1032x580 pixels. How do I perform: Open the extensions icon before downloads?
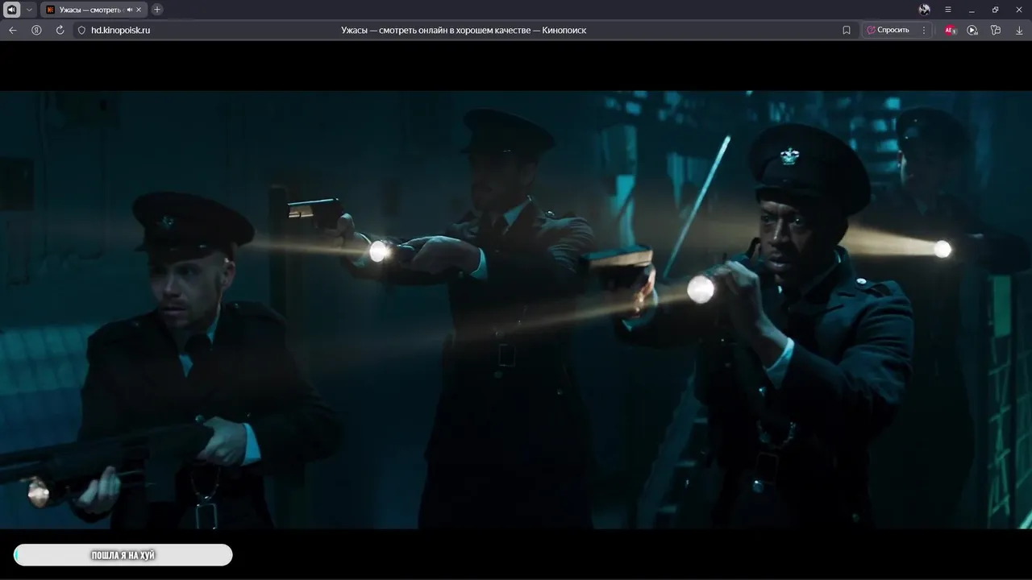point(996,30)
